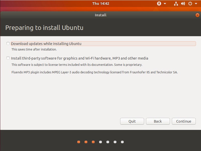This screenshot has width=201, height=151.
Task: Click the Fluendo MP3 plugin notice text
Action: pos(95,72)
